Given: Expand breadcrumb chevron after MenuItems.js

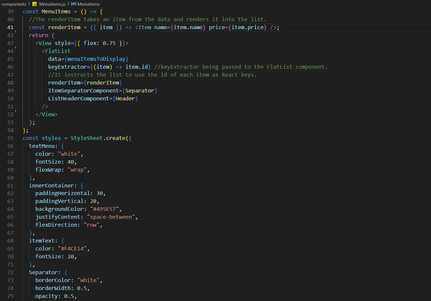Looking at the screenshot, I should (x=68, y=4).
